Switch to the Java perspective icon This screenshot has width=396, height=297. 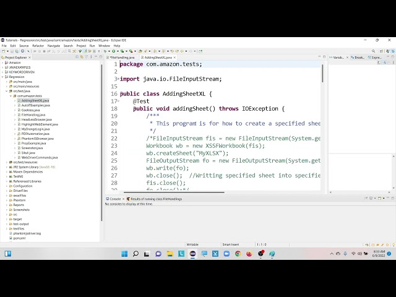coord(388,51)
